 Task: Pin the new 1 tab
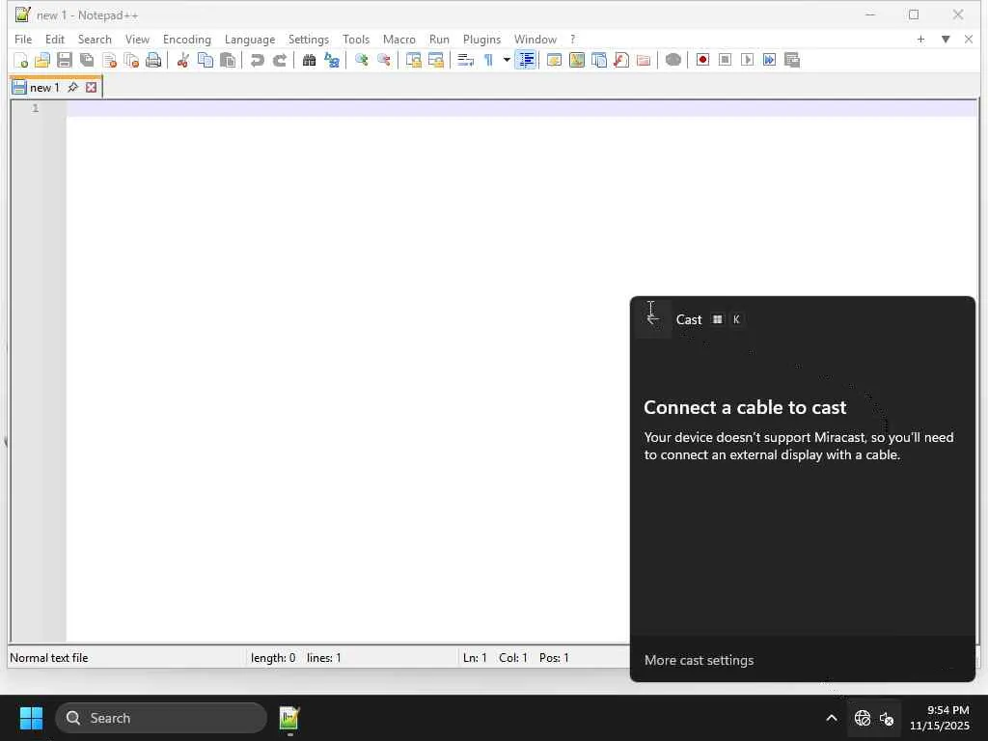(x=73, y=87)
